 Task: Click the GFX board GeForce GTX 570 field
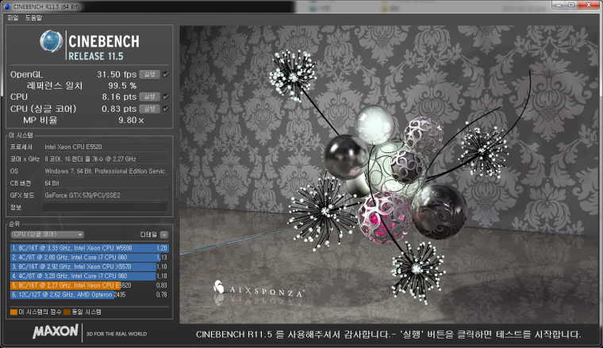tap(105, 195)
